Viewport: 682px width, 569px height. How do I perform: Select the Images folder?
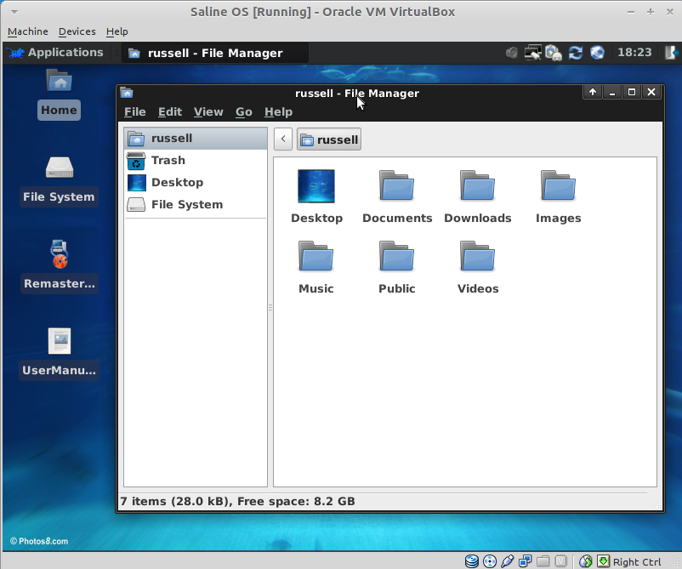point(558,186)
